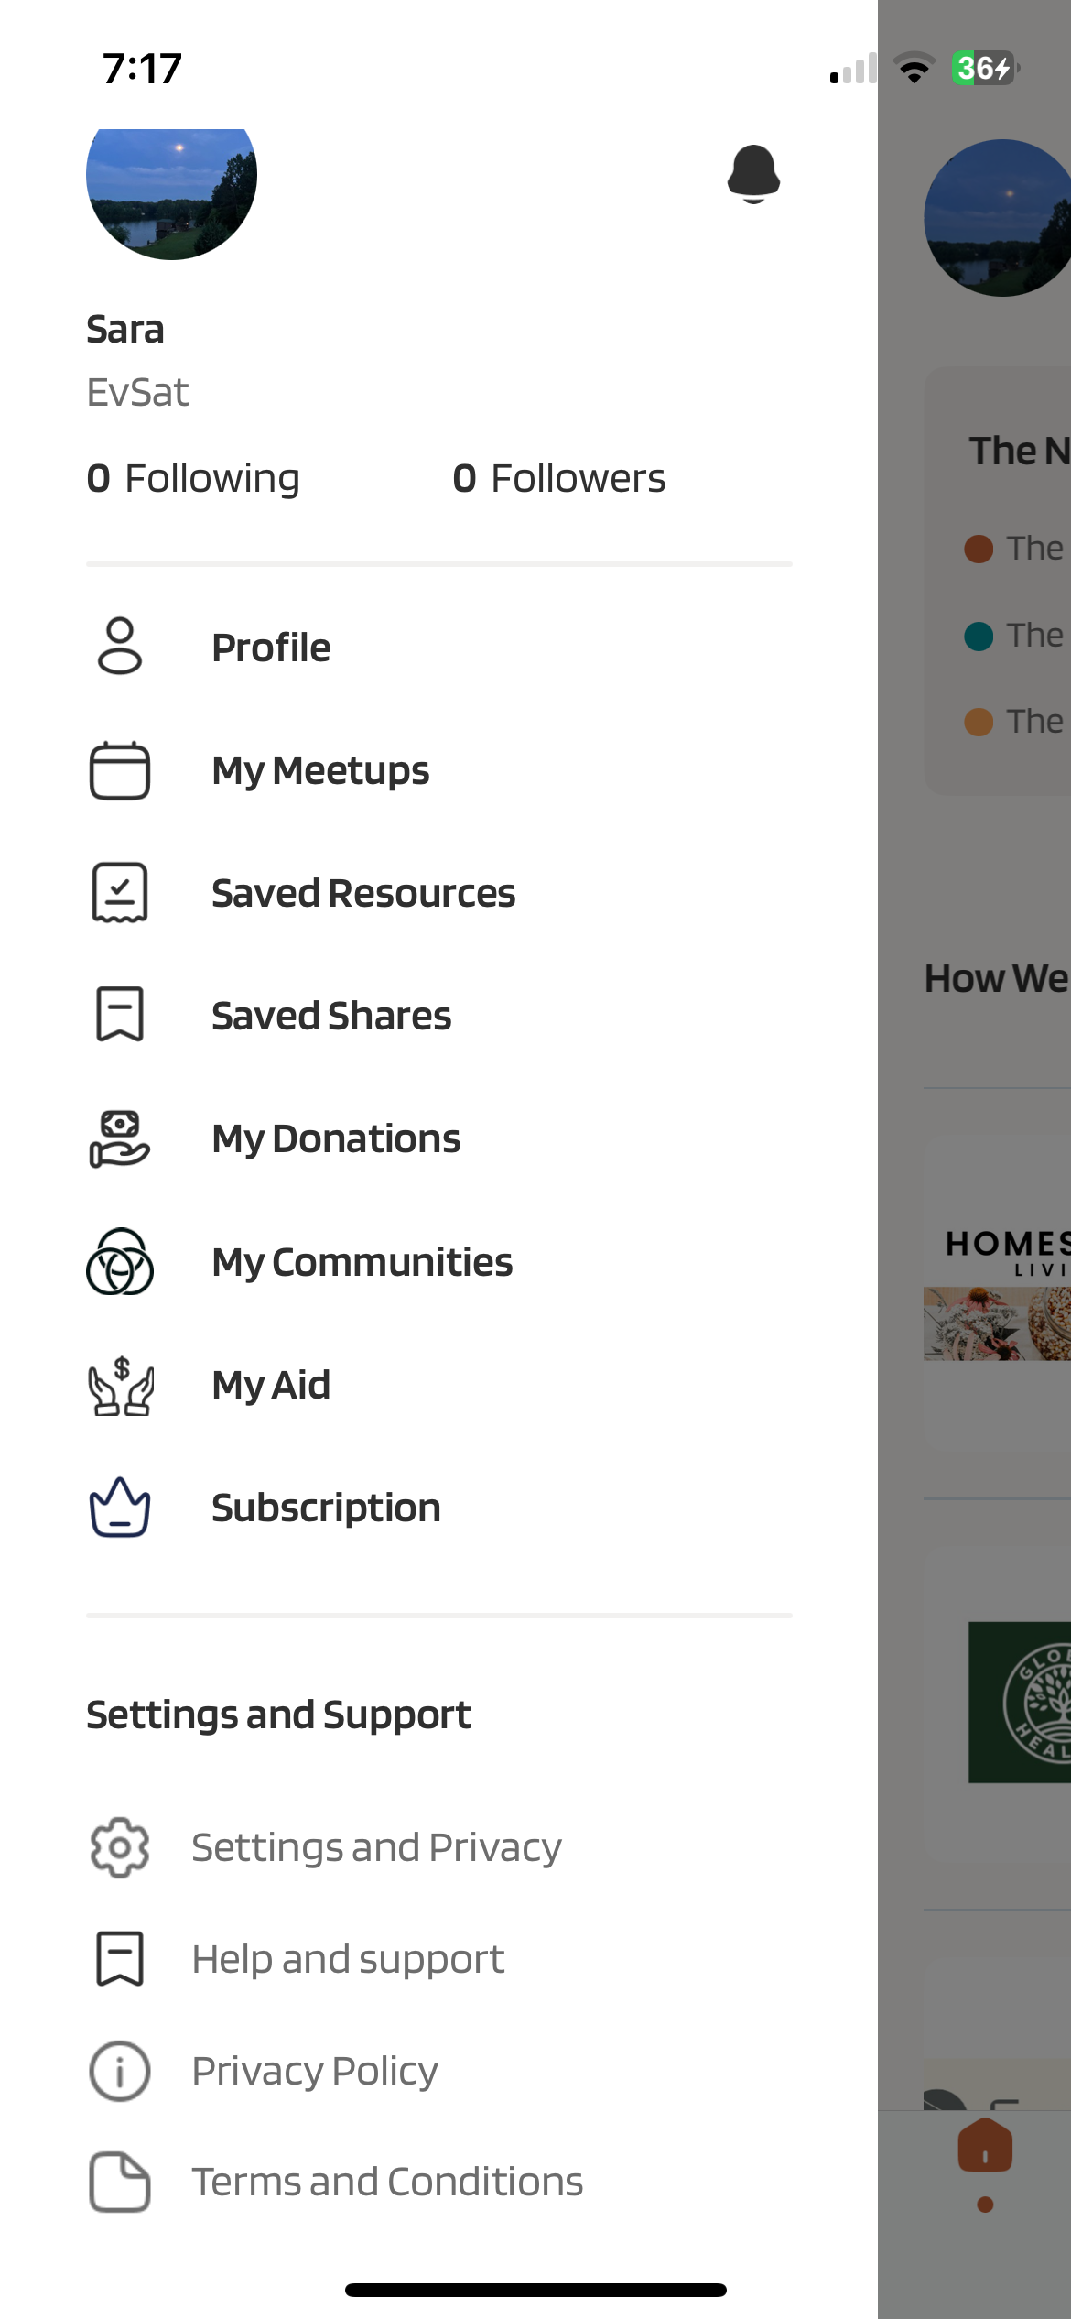Select the Subscription menu label
Viewport: 1071px width, 2319px height.
point(326,1508)
